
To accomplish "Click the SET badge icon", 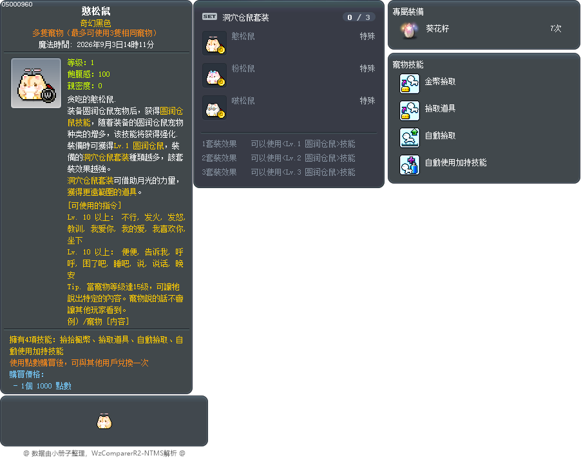I will pyautogui.click(x=210, y=17).
